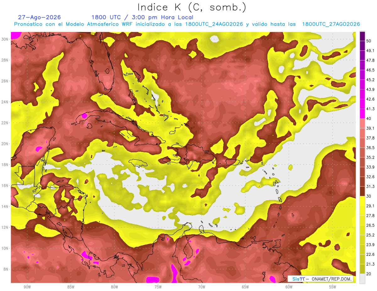Click the colorbar label "46.5"
The width and height of the screenshot is (377, 291).
[371, 70]
